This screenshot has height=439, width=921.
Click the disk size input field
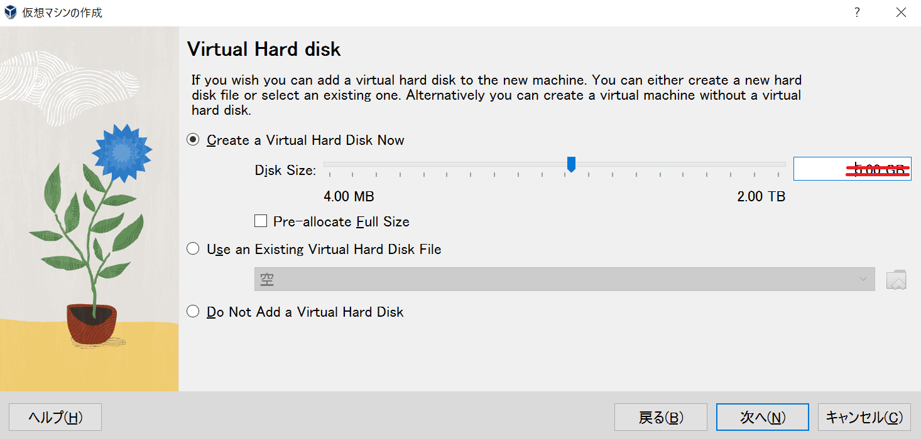point(851,169)
